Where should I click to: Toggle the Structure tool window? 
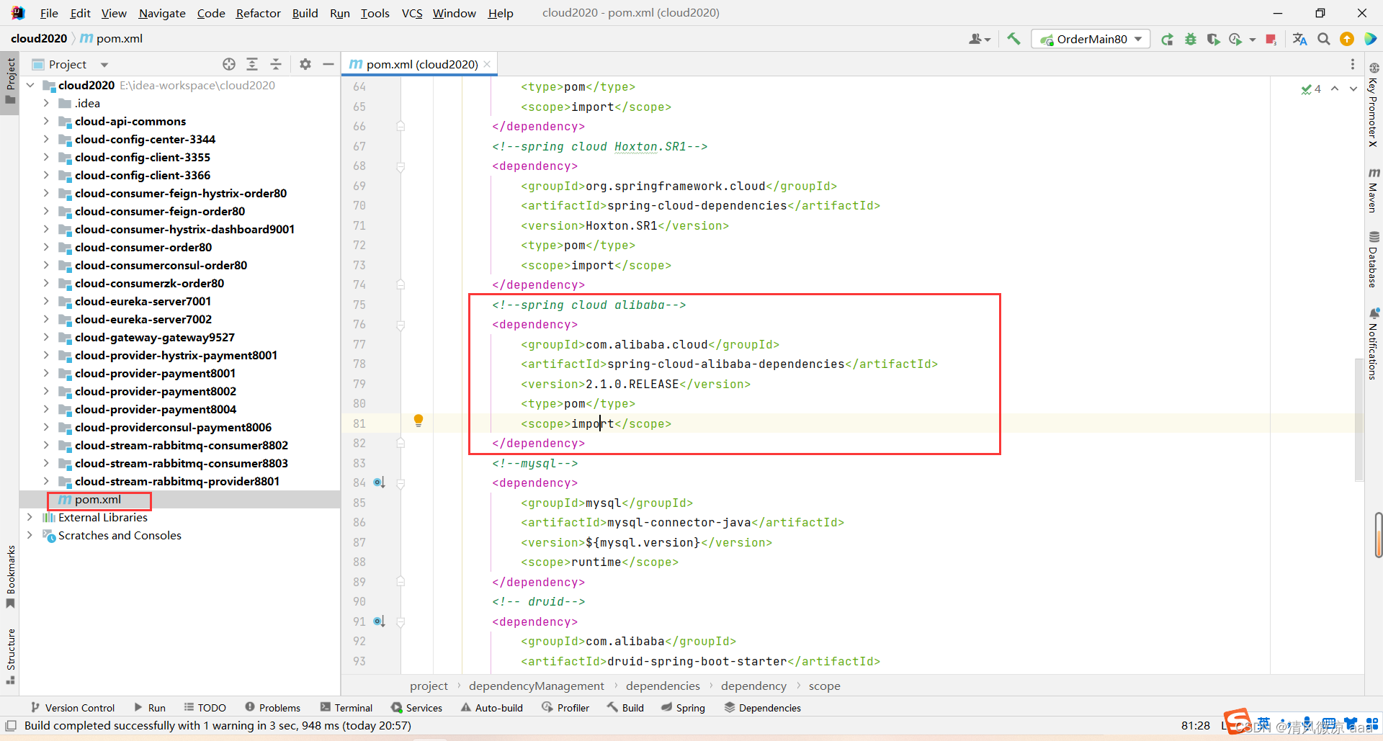coord(10,656)
